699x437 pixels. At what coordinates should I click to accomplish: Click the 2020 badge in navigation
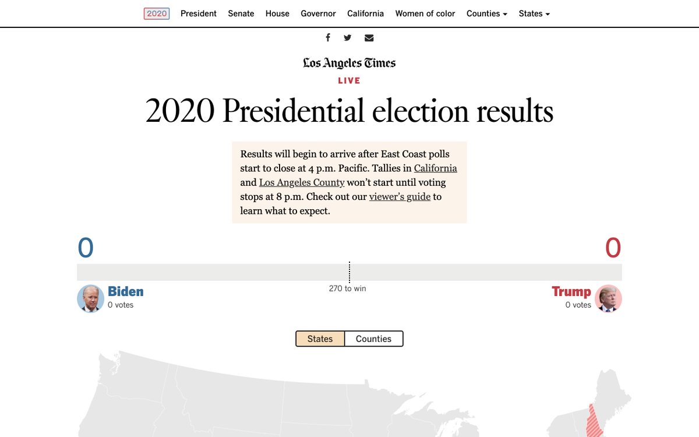click(157, 13)
